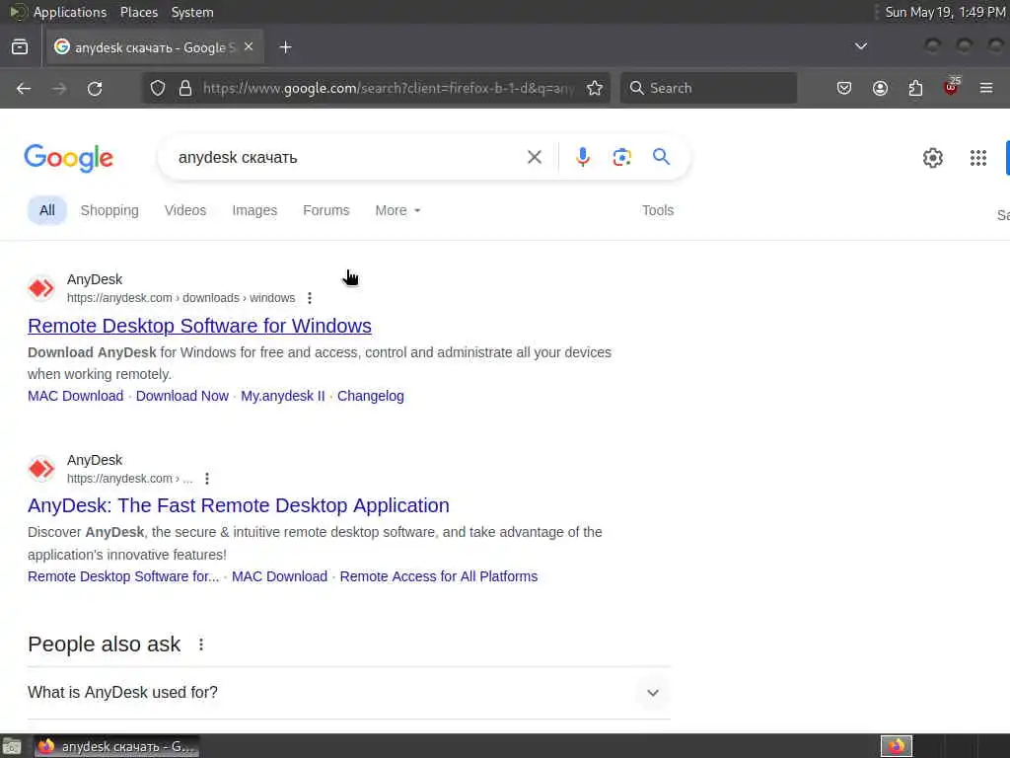Open the Firefox hamburger menu

(x=986, y=88)
